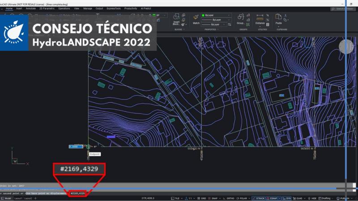Open the 1:1 annotation scale dropdown
The image size is (358, 201).
[x=190, y=198]
